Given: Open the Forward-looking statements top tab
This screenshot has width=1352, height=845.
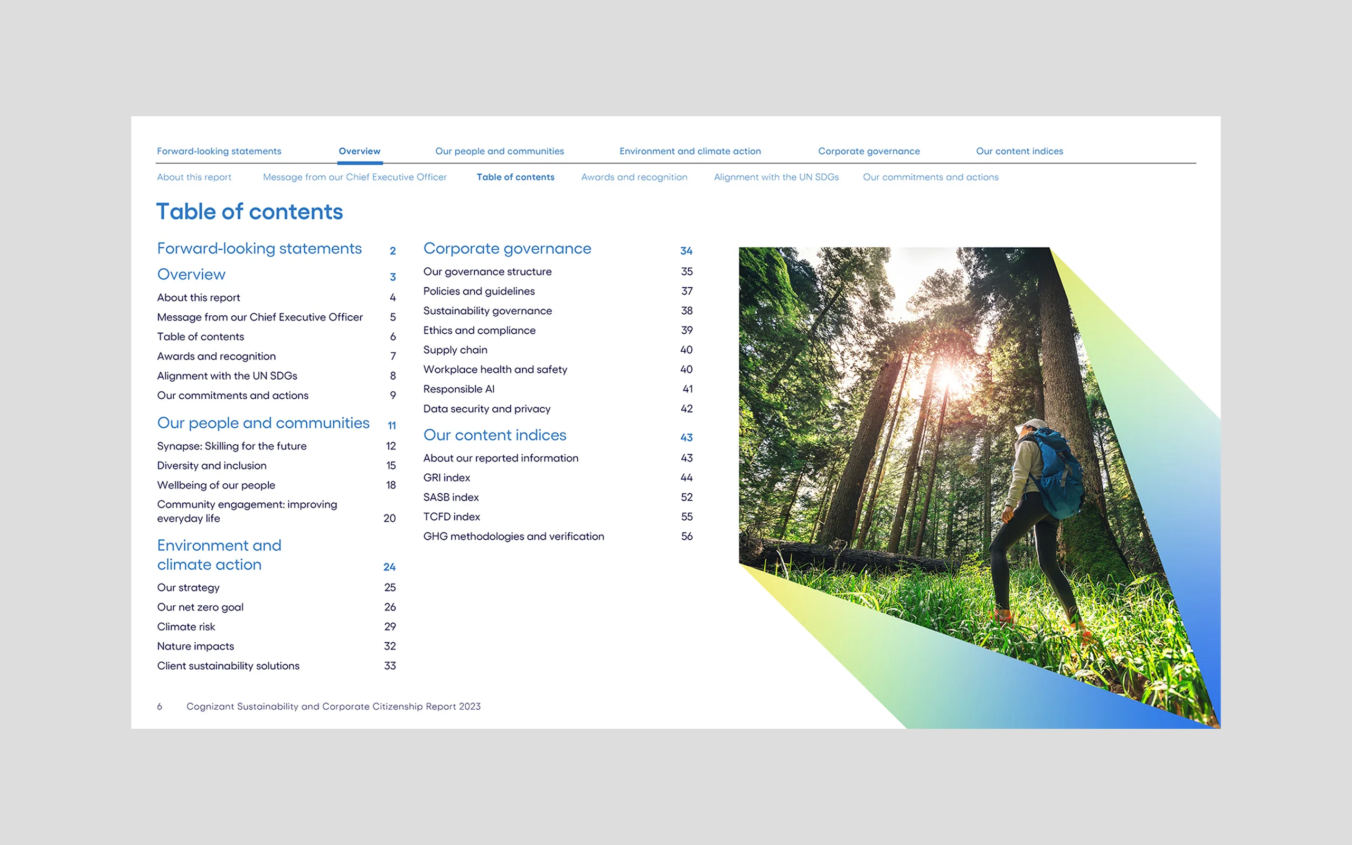Looking at the screenshot, I should click(219, 151).
